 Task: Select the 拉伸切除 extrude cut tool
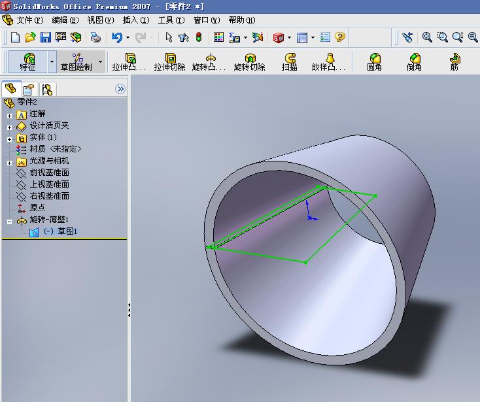169,62
